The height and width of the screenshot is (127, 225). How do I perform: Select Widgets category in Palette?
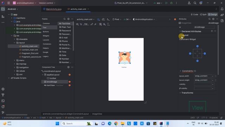46,36
